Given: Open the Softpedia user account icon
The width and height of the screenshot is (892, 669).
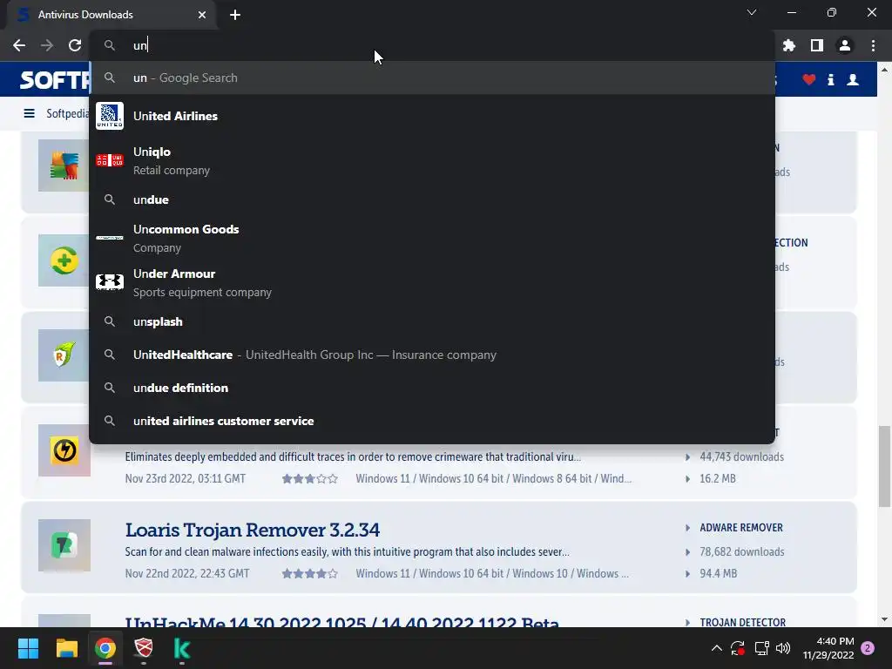Looking at the screenshot, I should [x=853, y=79].
